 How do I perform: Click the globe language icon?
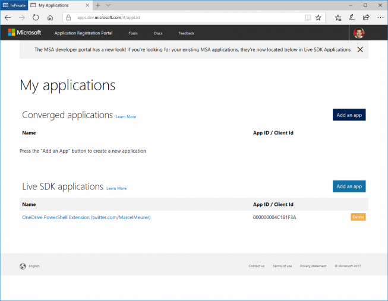pyautogui.click(x=23, y=266)
